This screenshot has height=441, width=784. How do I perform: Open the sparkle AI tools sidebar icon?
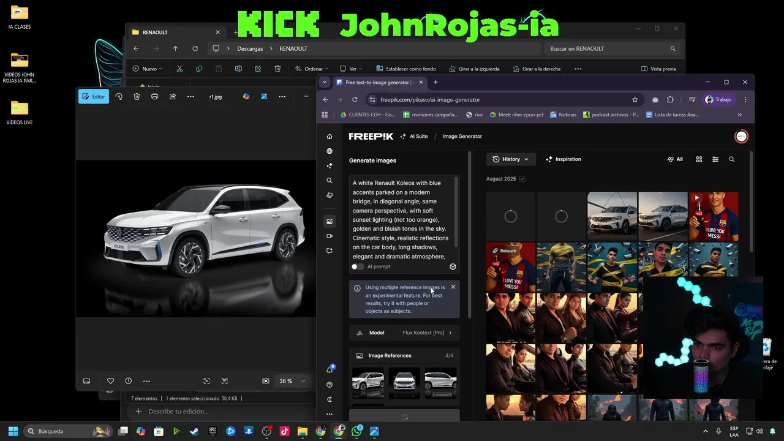330,166
